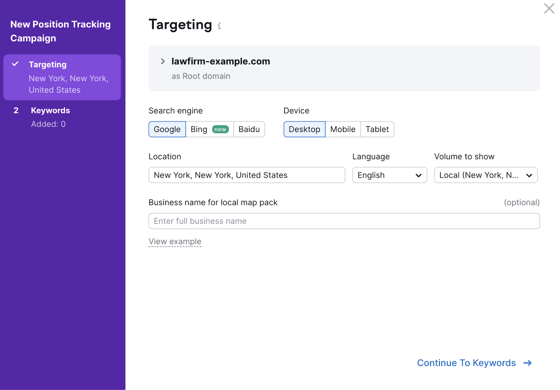Click the info icon next to Targeting heading
Screen dimensions: 560x390
[219, 26]
